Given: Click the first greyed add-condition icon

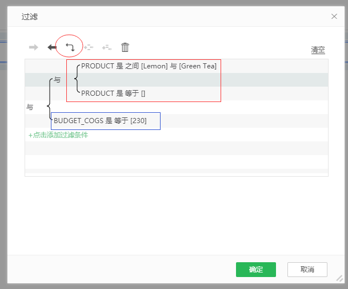Looking at the screenshot, I should pyautogui.click(x=89, y=47).
